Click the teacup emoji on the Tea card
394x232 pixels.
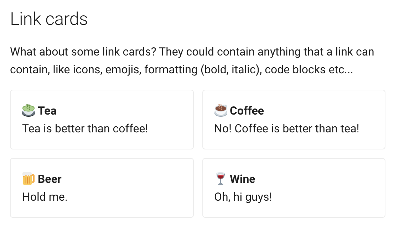point(29,111)
